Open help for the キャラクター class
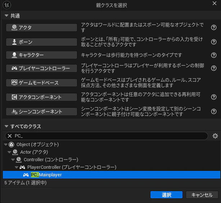Image resolution: width=221 pixels, height=203 pixels. pos(214,55)
